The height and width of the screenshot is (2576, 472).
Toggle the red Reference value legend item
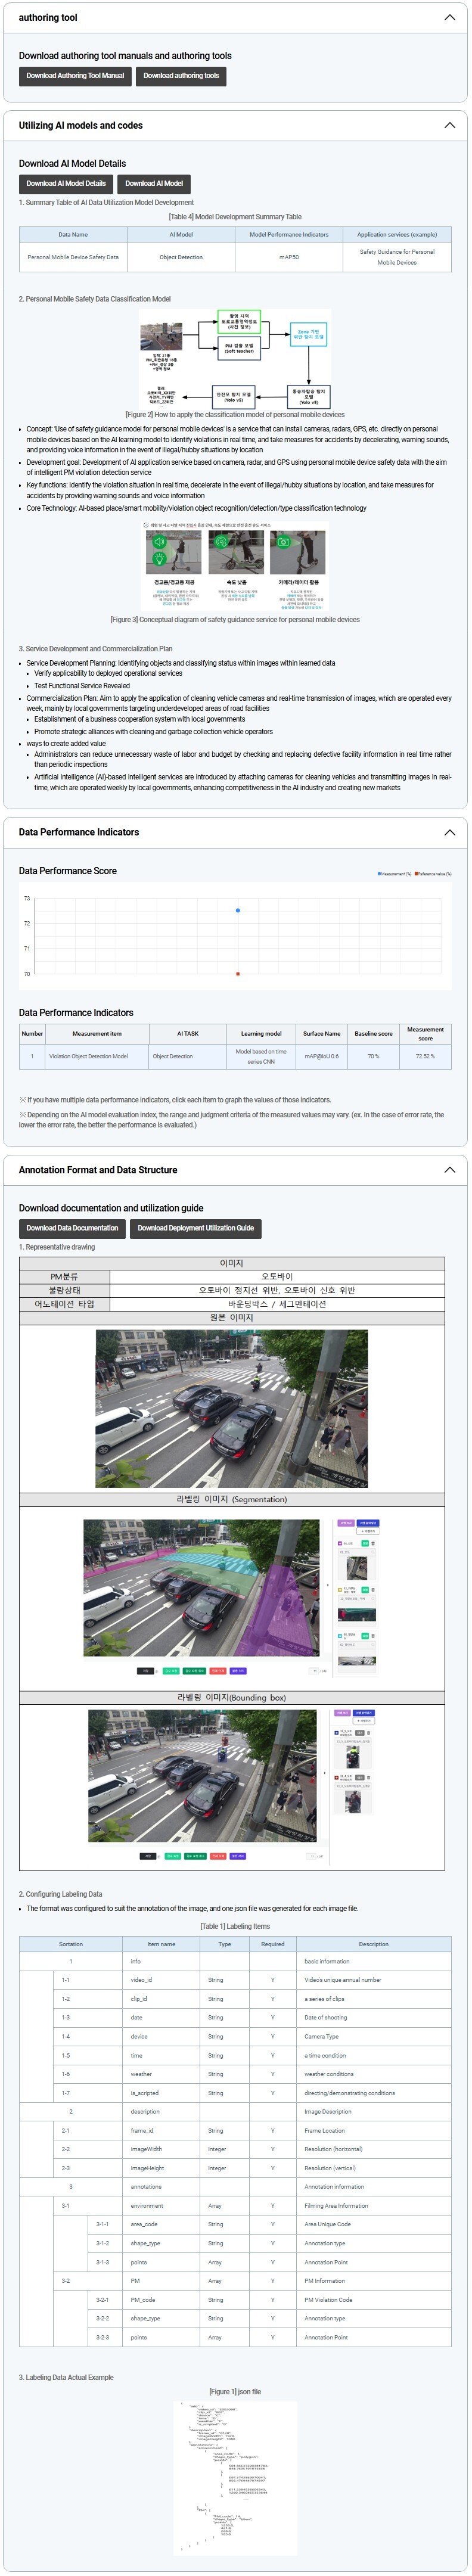tap(433, 874)
